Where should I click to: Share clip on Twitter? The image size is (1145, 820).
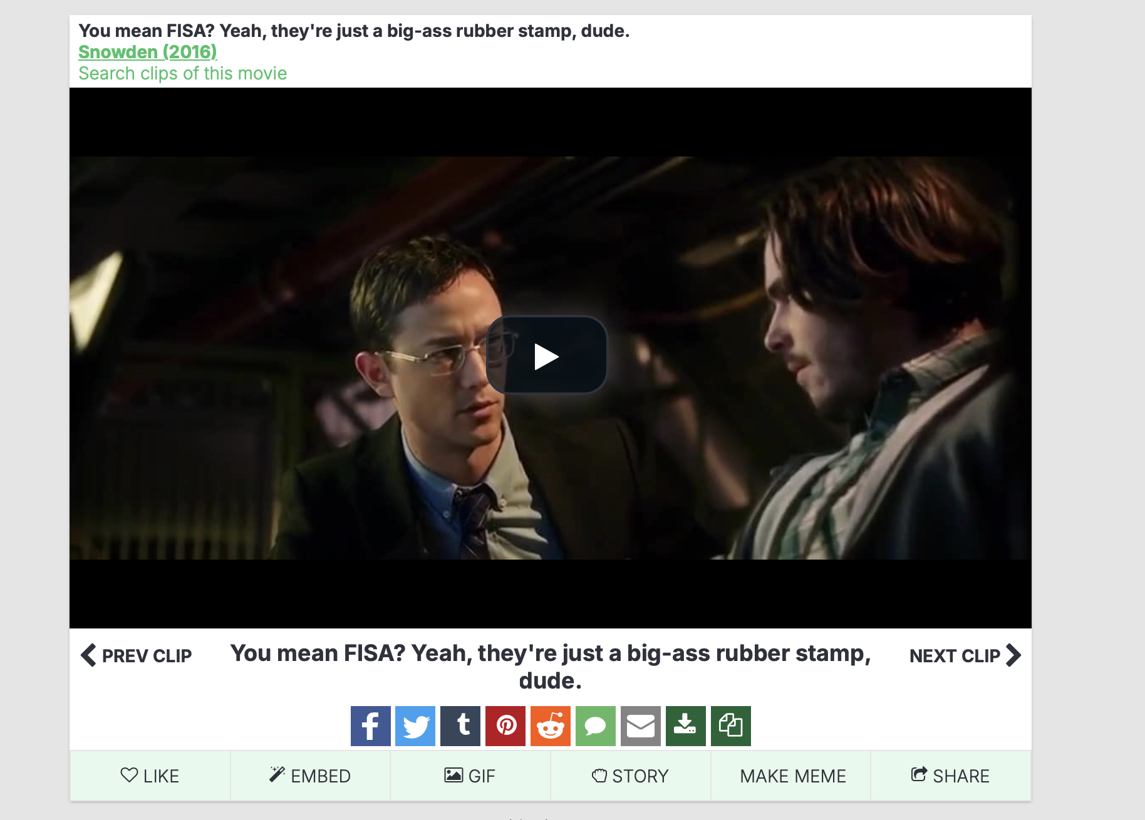pos(415,726)
